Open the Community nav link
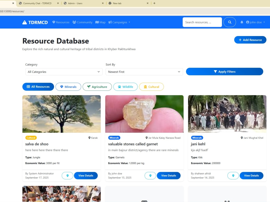Image resolution: width=270 pixels, height=202 pixels. [x=82, y=22]
